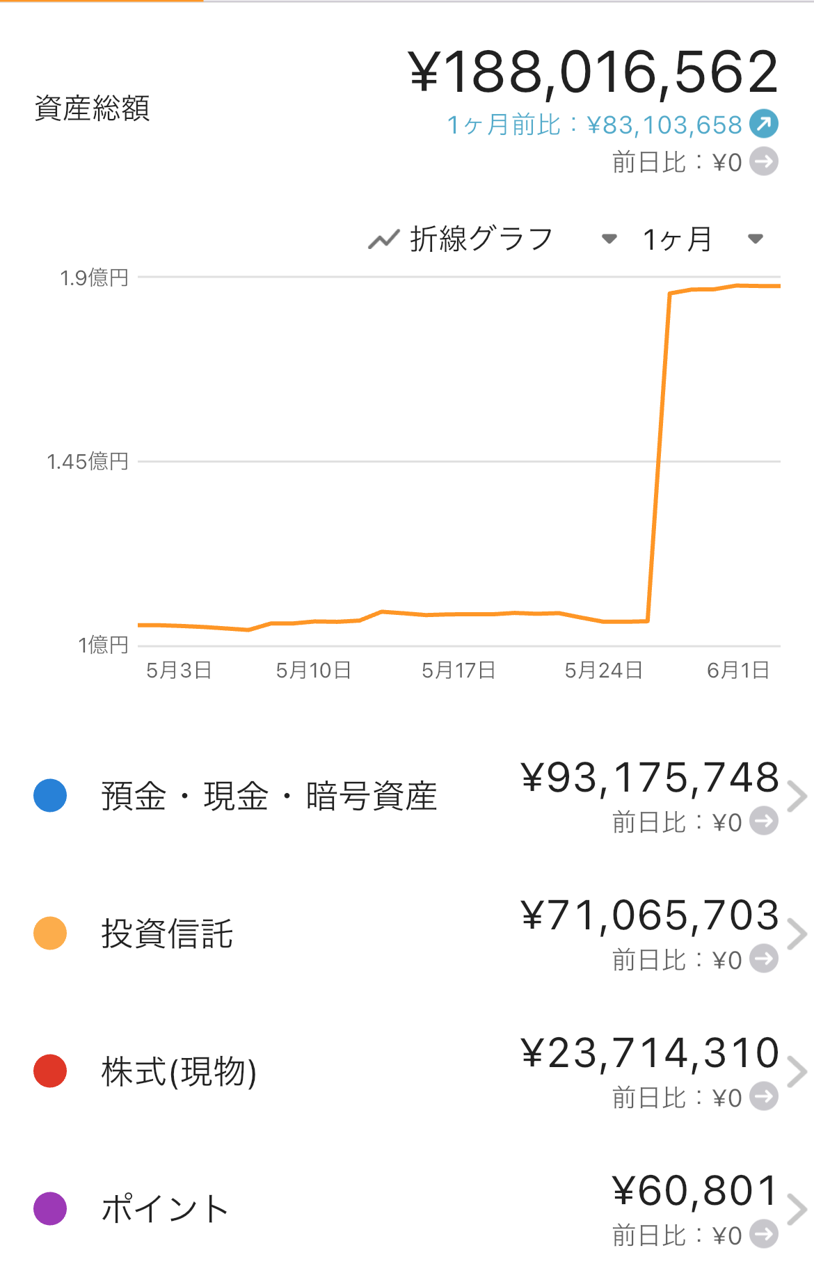Tap the 1ヶ月前比 ¥83,103,658 link
Screen dimensions: 814x1273
pos(595,125)
